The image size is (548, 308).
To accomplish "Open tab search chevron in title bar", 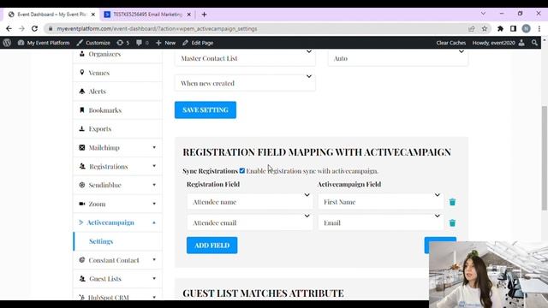I will pyautogui.click(x=483, y=14).
